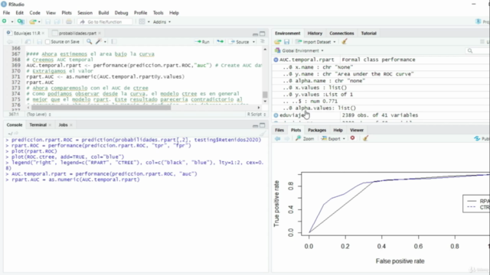Minimize the console pane
Image resolution: width=490 pixels, height=275 pixels.
click(255, 125)
